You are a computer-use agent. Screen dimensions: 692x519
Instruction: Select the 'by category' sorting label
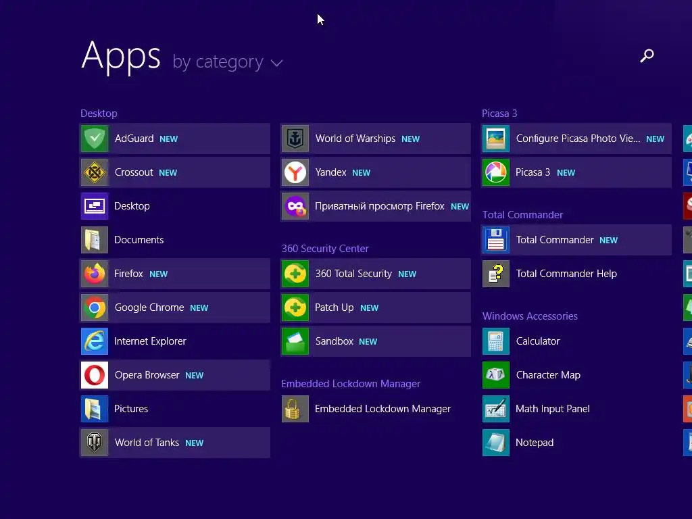[218, 61]
